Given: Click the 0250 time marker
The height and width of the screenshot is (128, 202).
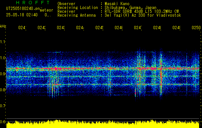Looking at the screenshot, I should coord(196,28).
